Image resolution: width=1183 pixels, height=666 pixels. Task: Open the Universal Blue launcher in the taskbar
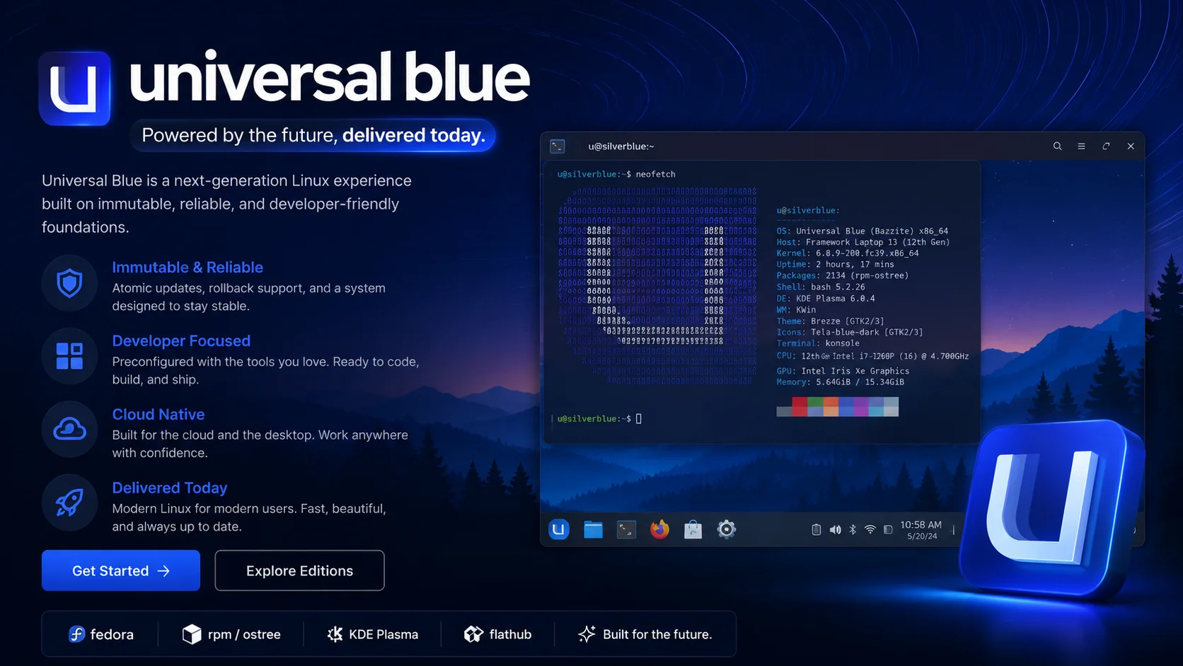559,529
